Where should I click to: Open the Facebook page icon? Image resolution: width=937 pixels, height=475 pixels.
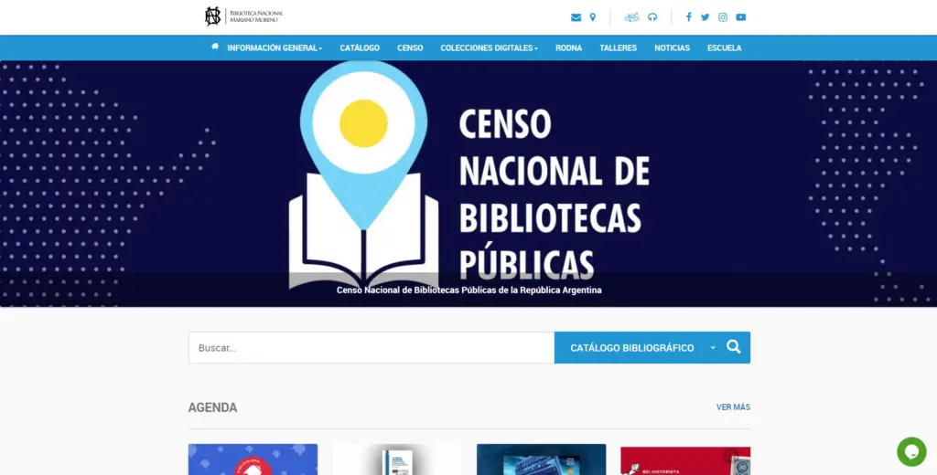(688, 17)
